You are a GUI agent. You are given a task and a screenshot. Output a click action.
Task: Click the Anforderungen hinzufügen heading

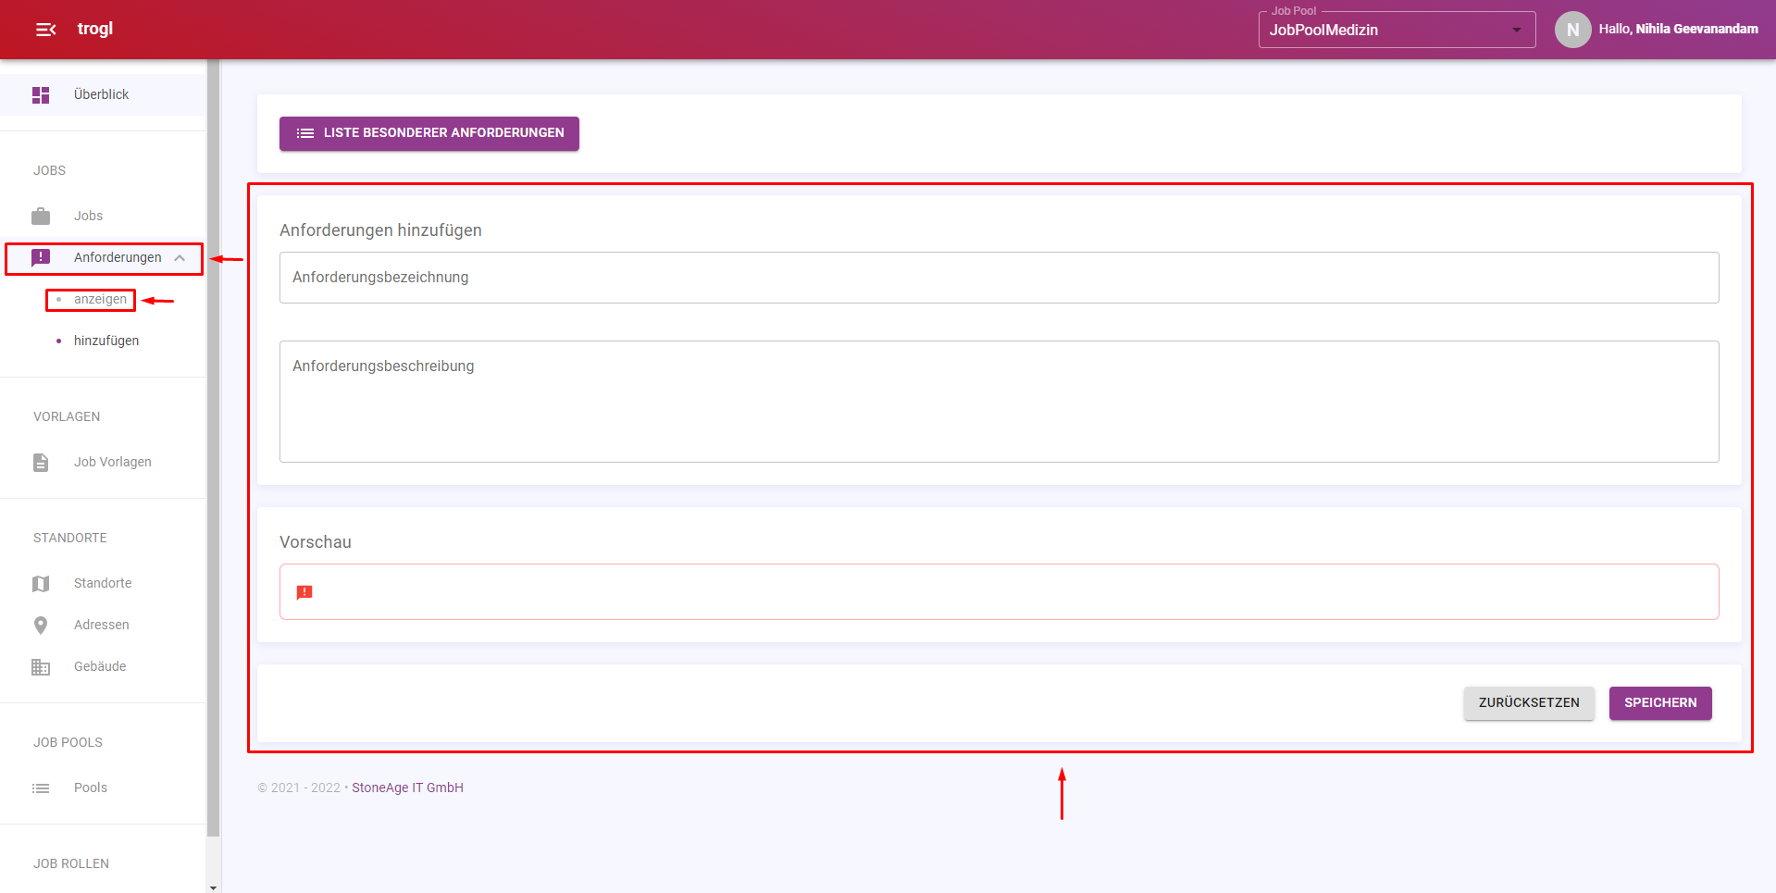380,230
